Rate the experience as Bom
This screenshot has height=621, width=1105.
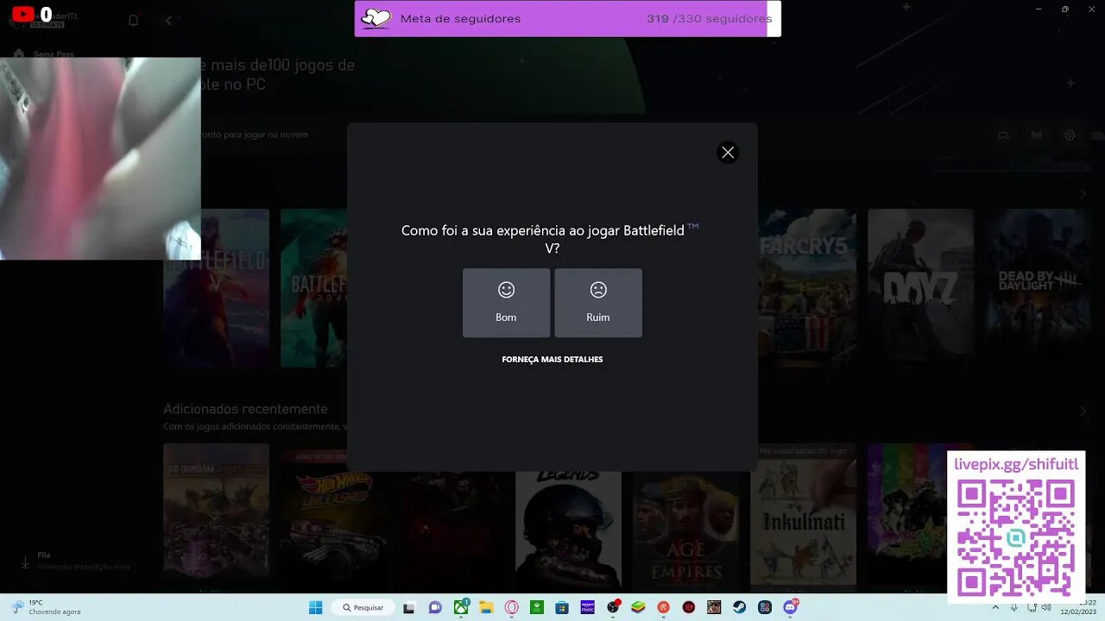point(506,303)
